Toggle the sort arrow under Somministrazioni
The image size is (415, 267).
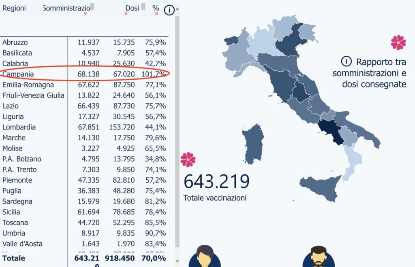click(85, 14)
